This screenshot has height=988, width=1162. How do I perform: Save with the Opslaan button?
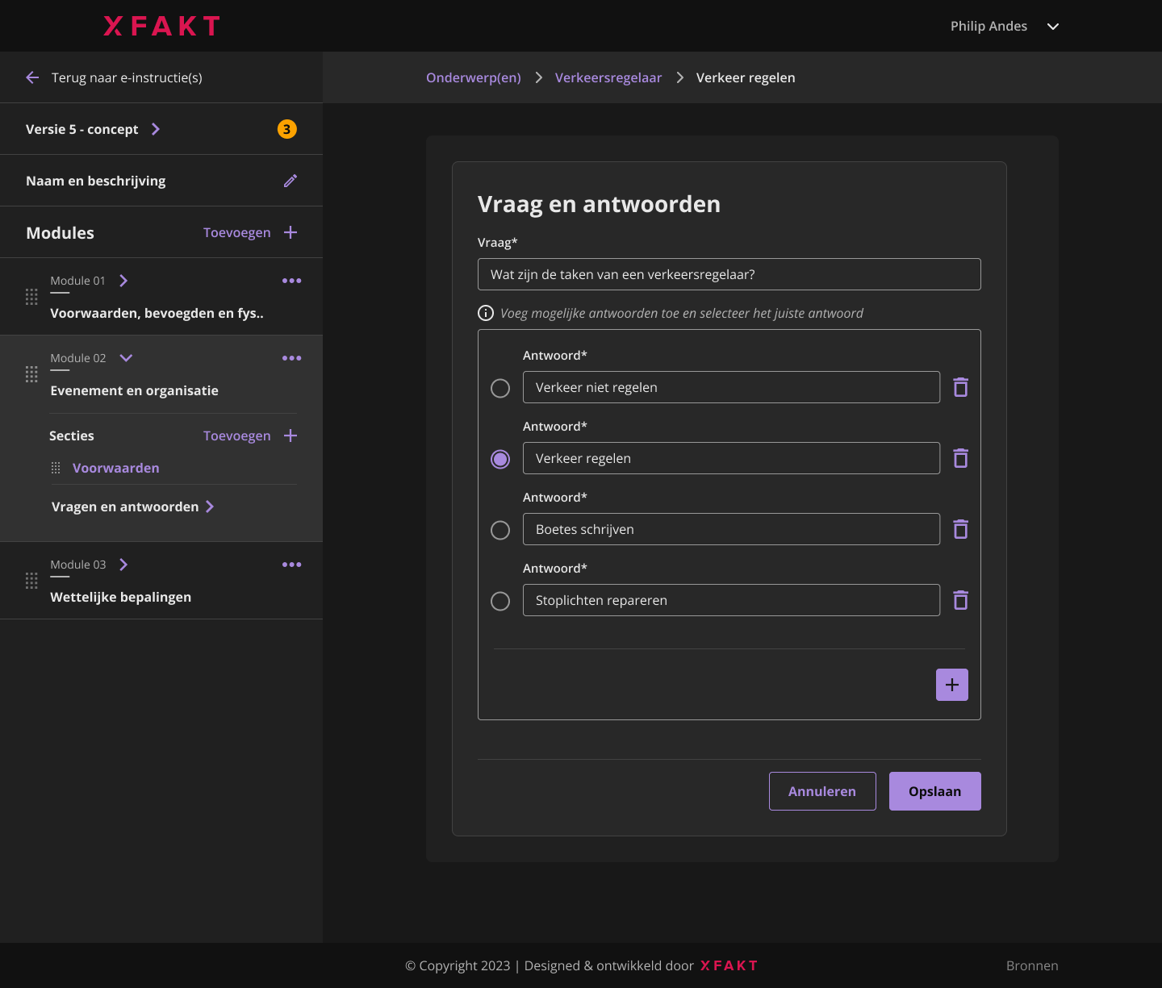(x=935, y=791)
